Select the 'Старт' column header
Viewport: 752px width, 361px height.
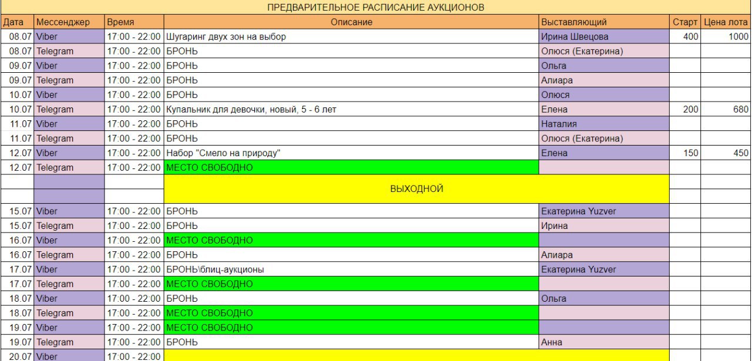point(685,22)
